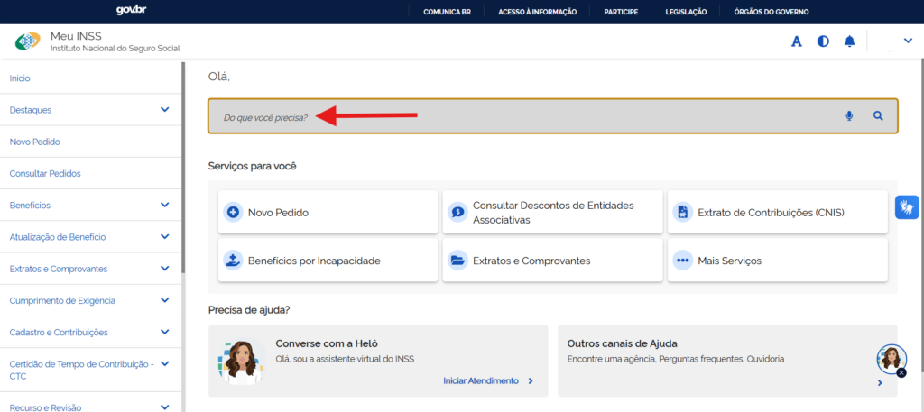924x412 pixels.
Task: Expand Cumprimento de Exigência section
Action: point(165,300)
